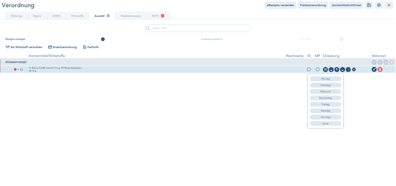
Task: Click the eRezepte versenden button
Action: pos(280,5)
